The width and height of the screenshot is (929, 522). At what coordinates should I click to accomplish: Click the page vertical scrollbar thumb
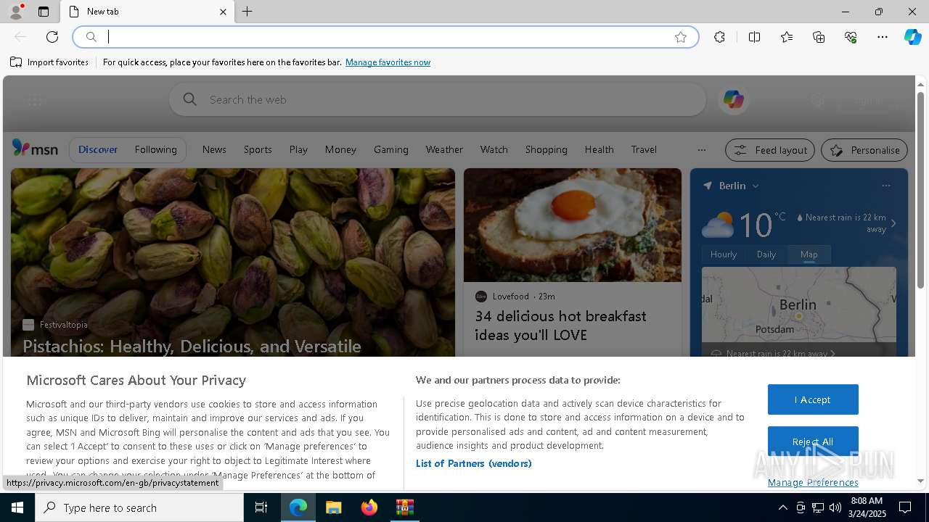[920, 190]
